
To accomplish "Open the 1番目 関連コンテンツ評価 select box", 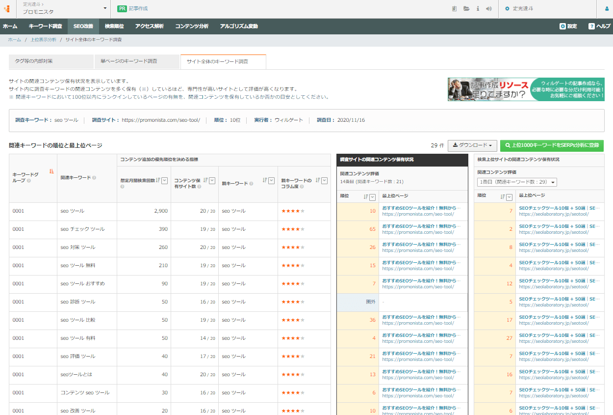I will point(517,182).
